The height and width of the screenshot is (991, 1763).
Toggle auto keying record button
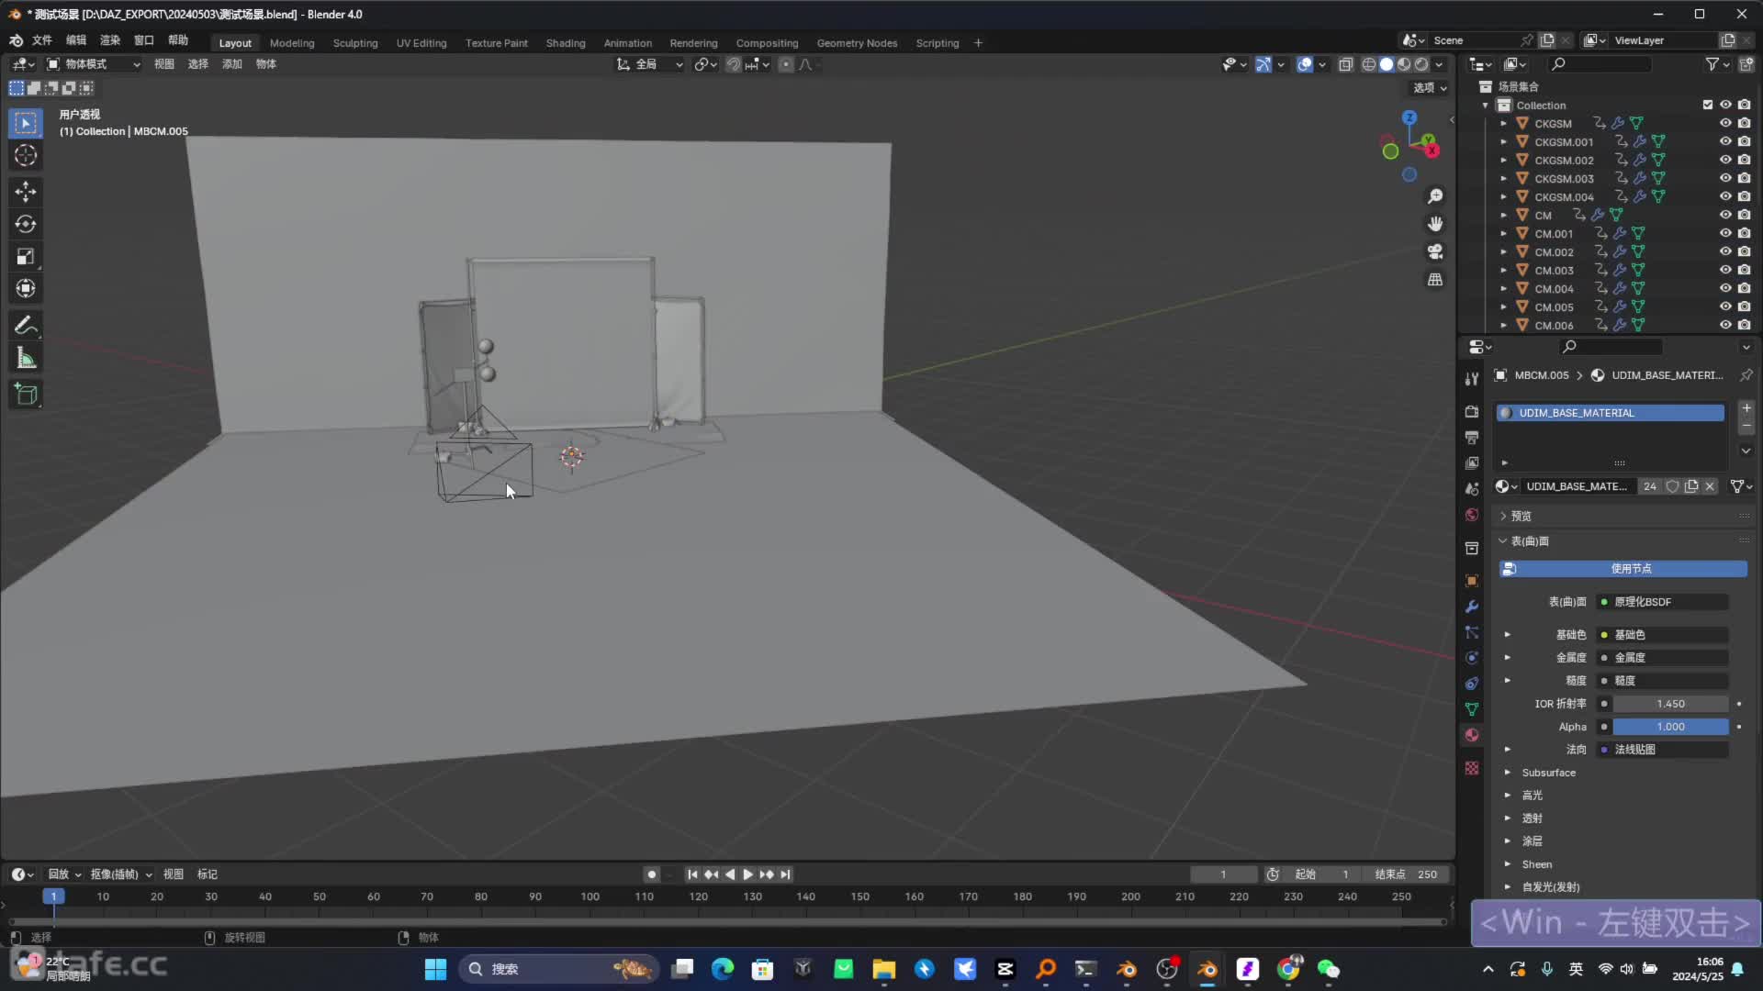pyautogui.click(x=651, y=874)
